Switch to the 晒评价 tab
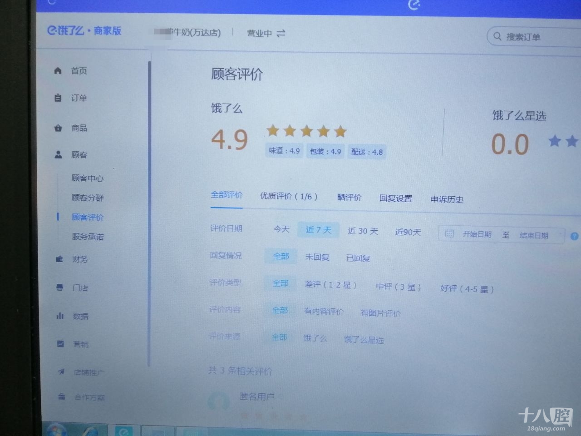581x436 pixels. (x=350, y=197)
